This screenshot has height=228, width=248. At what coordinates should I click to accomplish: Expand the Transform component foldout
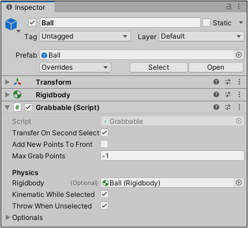pos(7,82)
